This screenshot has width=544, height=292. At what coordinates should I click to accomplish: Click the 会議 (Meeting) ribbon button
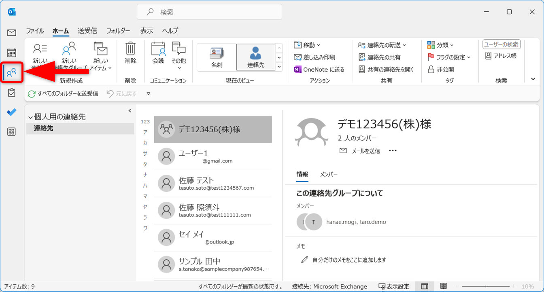tap(158, 54)
